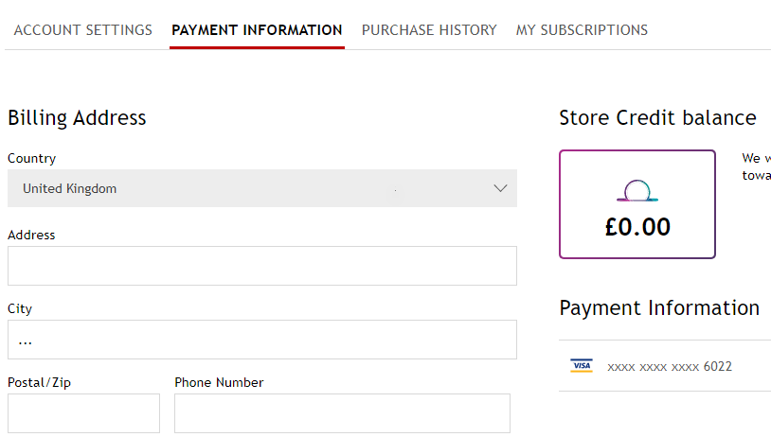Click the Payment Information section heading

[x=659, y=308]
